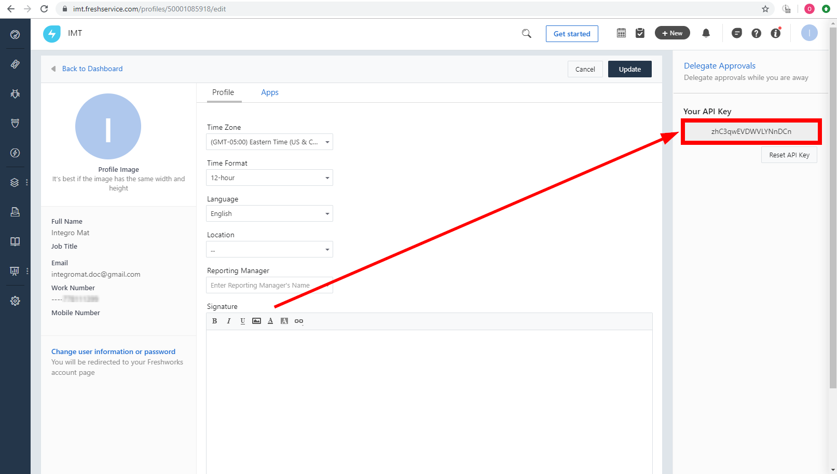
Task: Click the browser reload button
Action: [x=44, y=9]
